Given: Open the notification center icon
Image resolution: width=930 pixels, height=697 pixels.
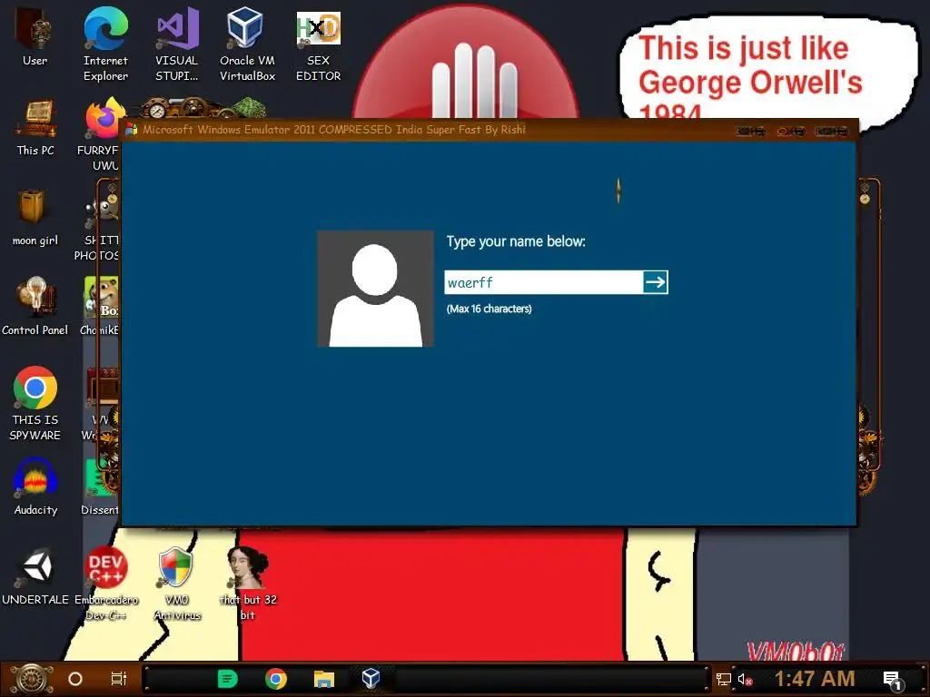Looking at the screenshot, I should (894, 681).
